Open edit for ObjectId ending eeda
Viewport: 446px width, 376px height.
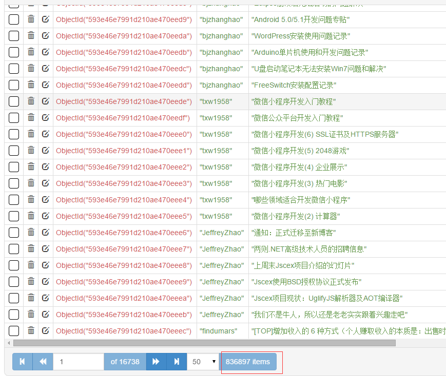tap(46, 36)
